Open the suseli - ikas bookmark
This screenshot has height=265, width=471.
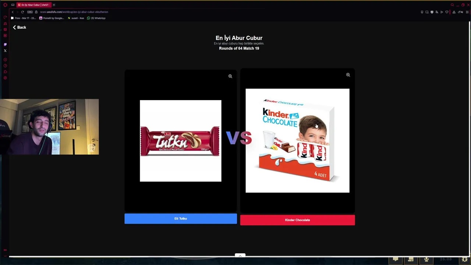click(x=76, y=18)
